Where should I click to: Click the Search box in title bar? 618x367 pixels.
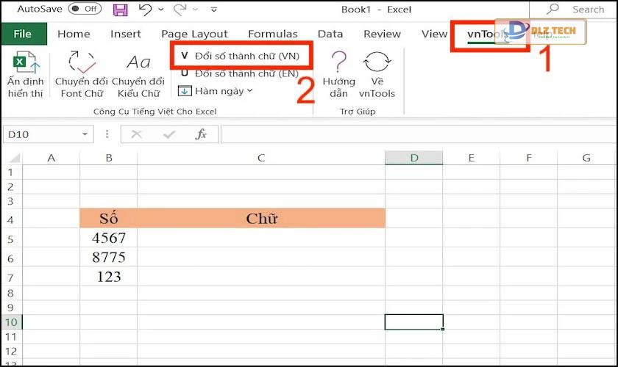point(576,9)
